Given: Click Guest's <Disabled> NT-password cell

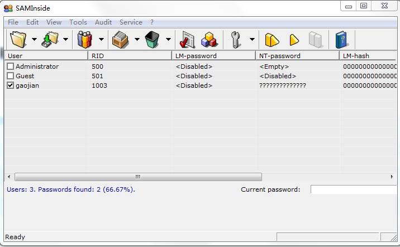Looking at the screenshot, I should 278,76.
